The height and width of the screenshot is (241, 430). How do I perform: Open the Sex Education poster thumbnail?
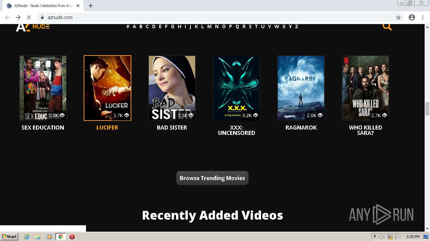tap(43, 88)
